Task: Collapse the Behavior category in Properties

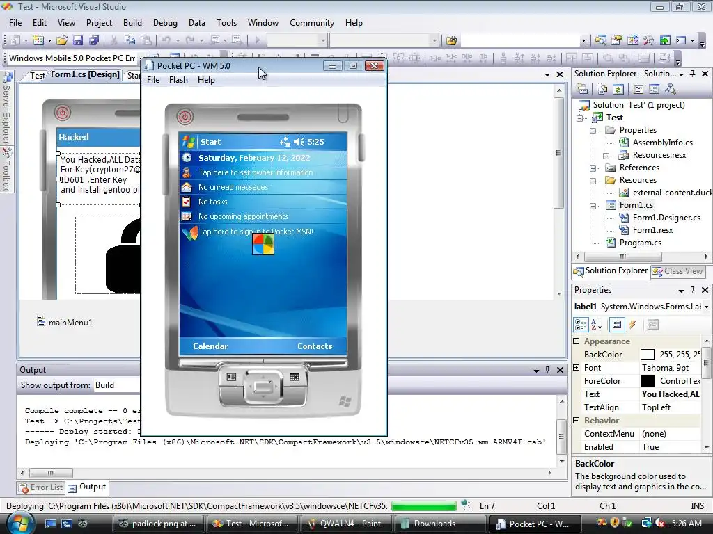Action: (x=576, y=421)
